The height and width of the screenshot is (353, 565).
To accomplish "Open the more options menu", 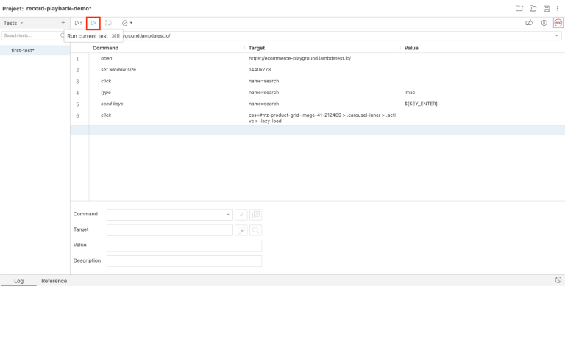I will [558, 8].
